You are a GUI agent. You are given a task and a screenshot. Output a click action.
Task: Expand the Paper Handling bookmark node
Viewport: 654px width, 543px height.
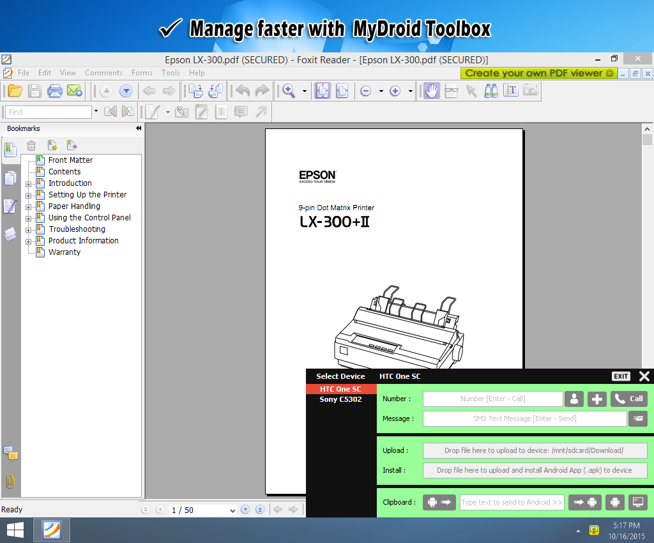[x=28, y=206]
